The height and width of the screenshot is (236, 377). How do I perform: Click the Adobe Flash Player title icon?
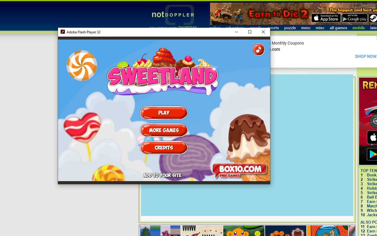[x=63, y=32]
